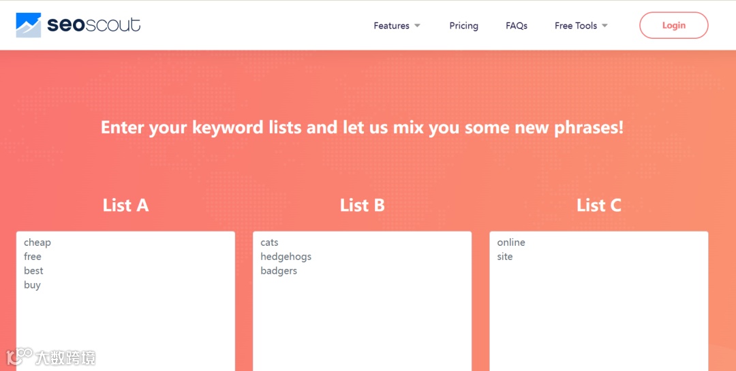Select the List A heading
The height and width of the screenshot is (371, 736).
pos(125,205)
